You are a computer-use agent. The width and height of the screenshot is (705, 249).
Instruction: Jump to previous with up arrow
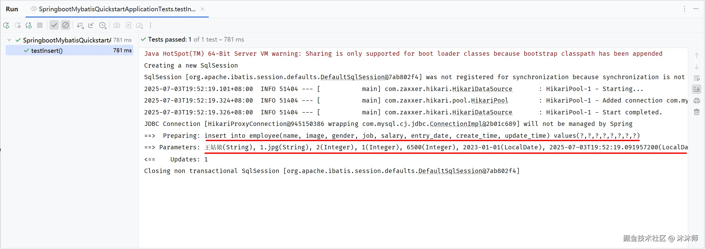pos(697,55)
